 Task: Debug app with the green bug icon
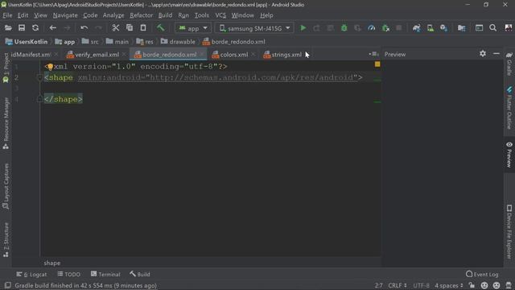(x=344, y=28)
